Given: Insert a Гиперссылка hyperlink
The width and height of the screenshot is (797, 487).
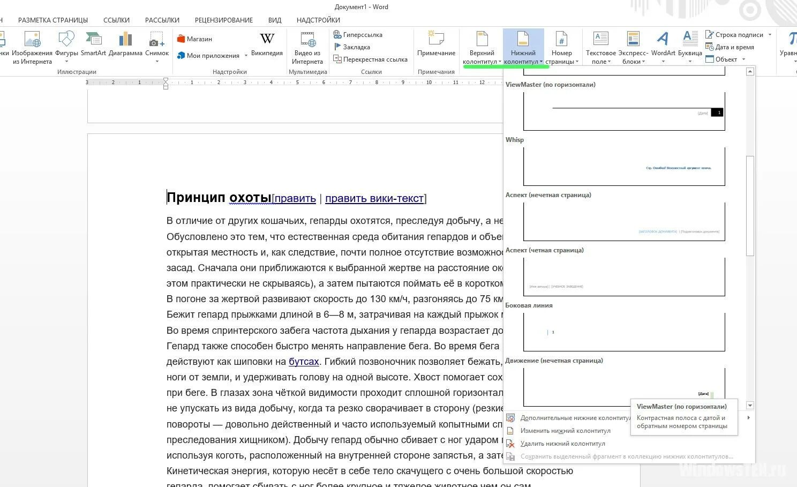Looking at the screenshot, I should [358, 35].
